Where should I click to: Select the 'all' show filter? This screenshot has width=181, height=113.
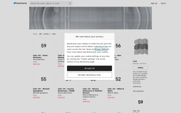pos(40,34)
